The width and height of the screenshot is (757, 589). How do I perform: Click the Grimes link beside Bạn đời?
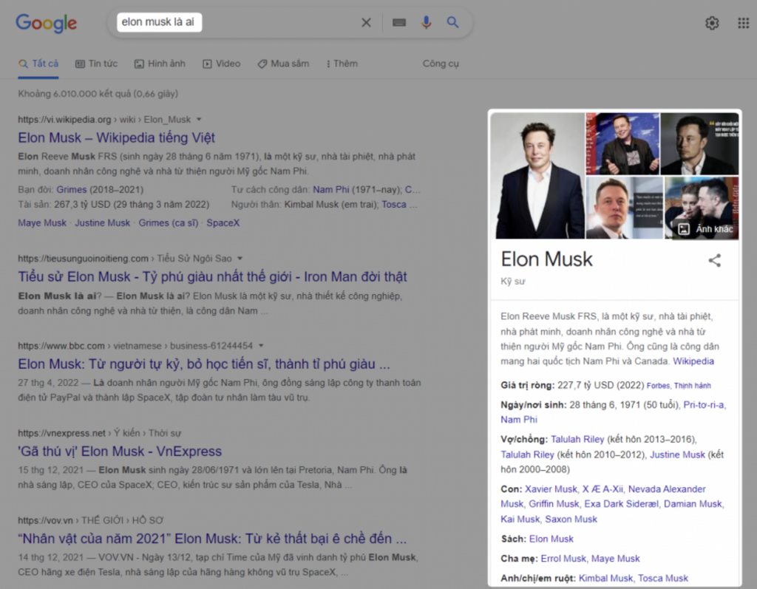(x=72, y=190)
